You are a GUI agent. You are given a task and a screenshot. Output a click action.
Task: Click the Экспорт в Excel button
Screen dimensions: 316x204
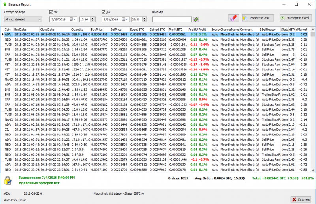295,18
